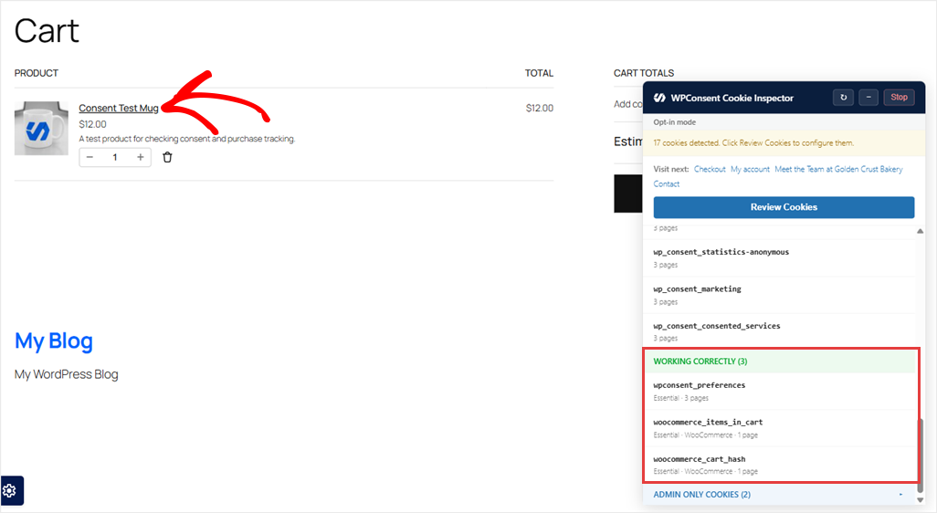The width and height of the screenshot is (937, 513).
Task: Select the wp_consent_statistics-anonymous cookie row
Action: (x=780, y=258)
